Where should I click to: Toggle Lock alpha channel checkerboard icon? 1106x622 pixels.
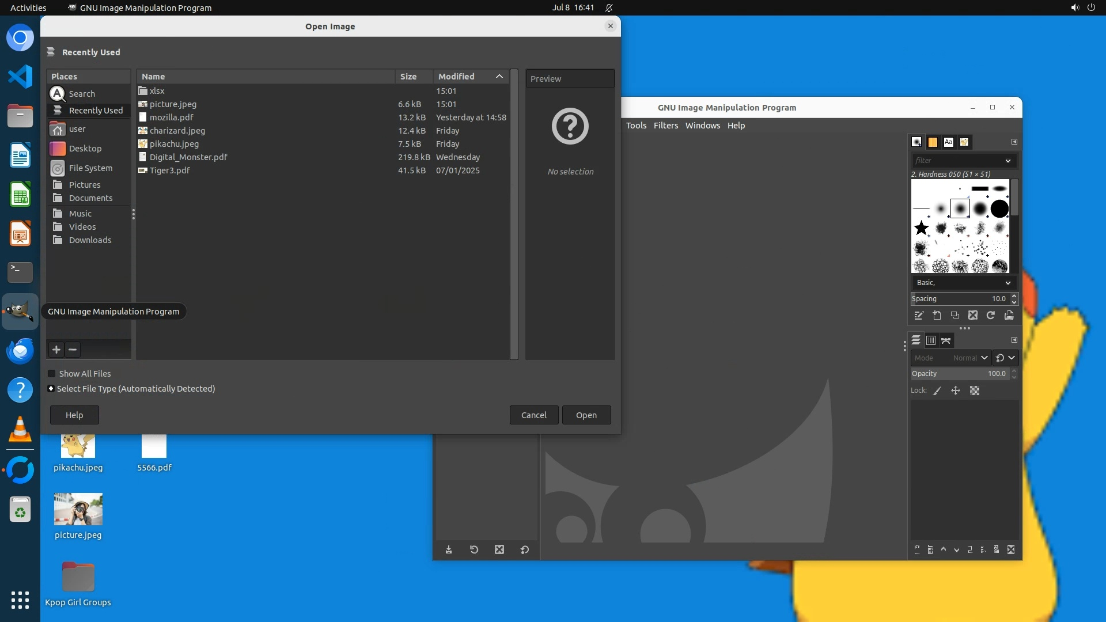tap(975, 391)
